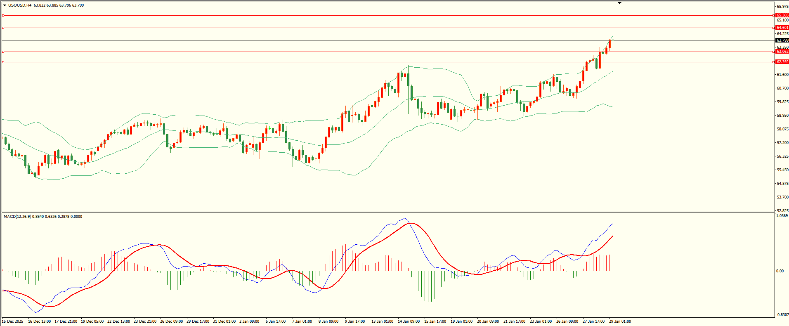The width and height of the screenshot is (789, 326).
Task: Click the 0.00 level on MACD scale
Action: (780, 271)
